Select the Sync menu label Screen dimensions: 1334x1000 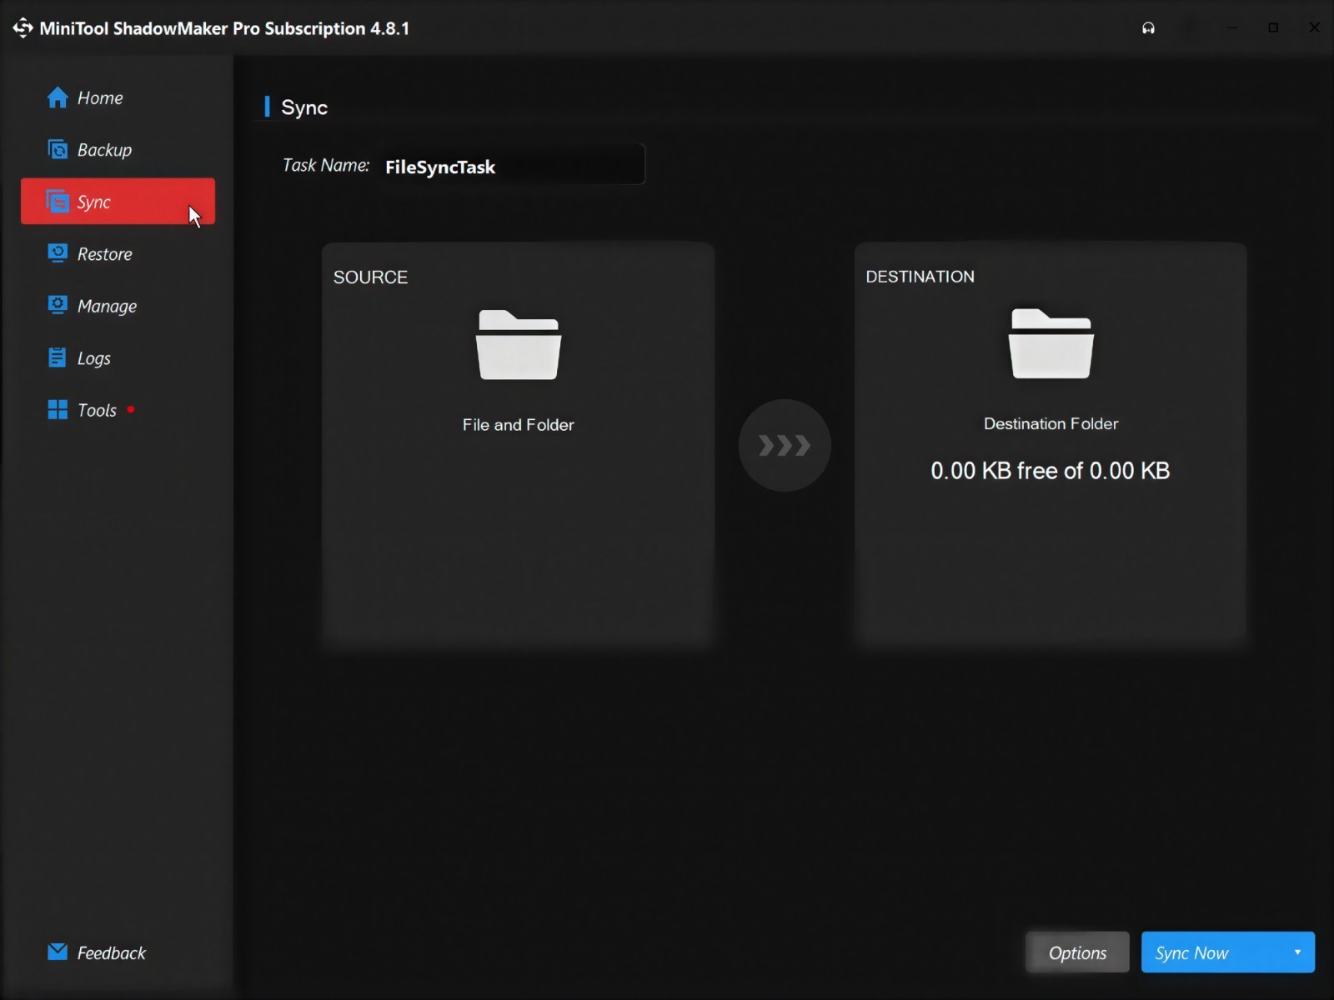[94, 202]
